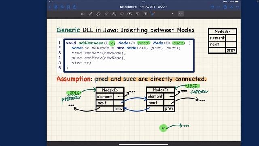Tap the highlighted text 'pred and succ are directly connected.'
This screenshot has height=146, width=259.
pyautogui.click(x=151, y=79)
